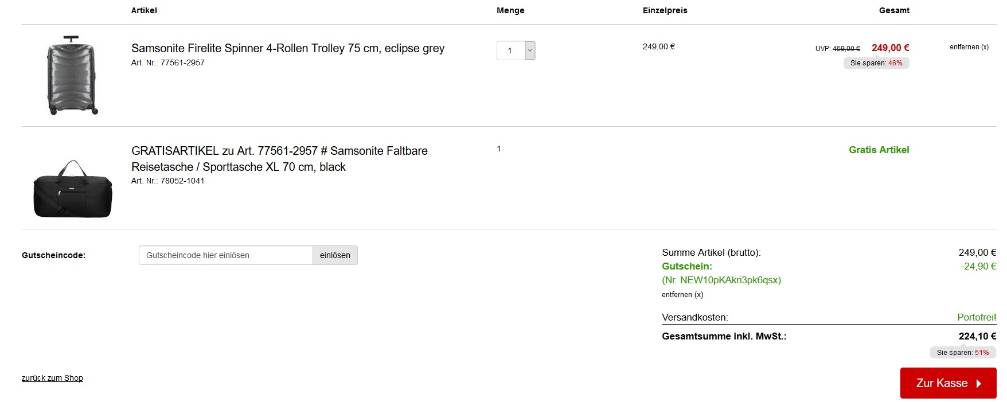
Task: Focus the Gutscheincode input field
Action: [225, 255]
